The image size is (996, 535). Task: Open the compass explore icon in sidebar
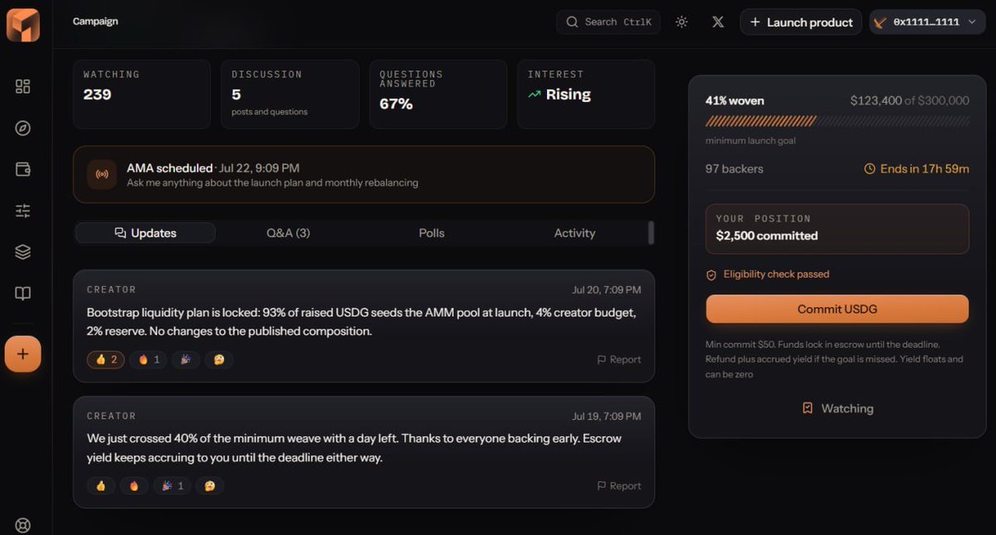[x=23, y=128]
